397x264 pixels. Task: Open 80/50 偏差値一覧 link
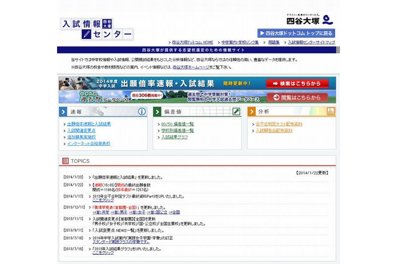pos(177,124)
